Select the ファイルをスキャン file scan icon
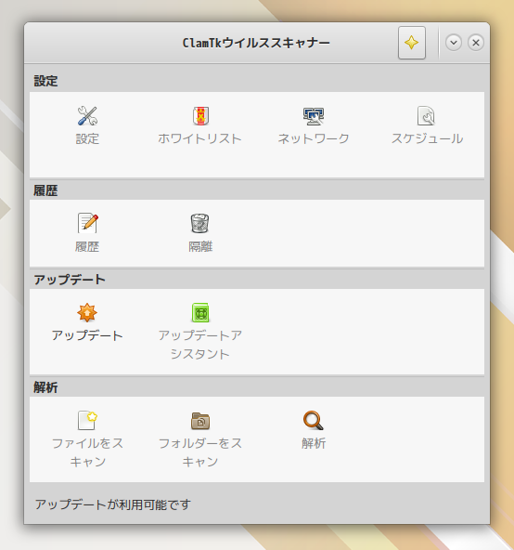The image size is (514, 550). [87, 420]
